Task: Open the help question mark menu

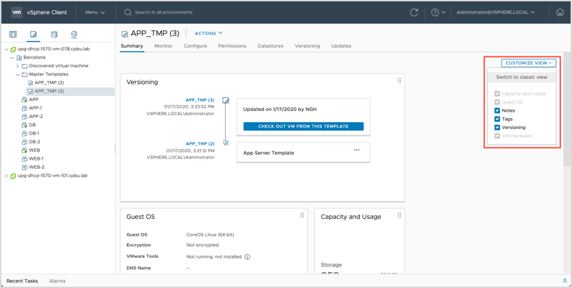Action: [x=438, y=12]
